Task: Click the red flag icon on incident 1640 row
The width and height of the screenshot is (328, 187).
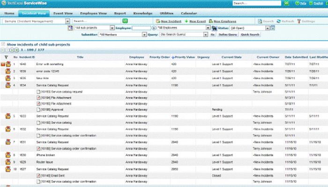Action: pos(3,65)
